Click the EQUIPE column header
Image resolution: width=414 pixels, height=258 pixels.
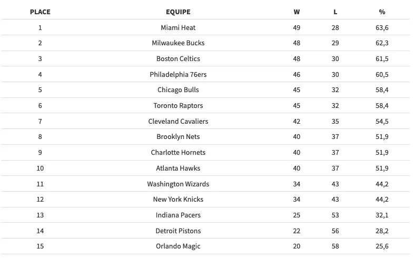click(x=178, y=12)
